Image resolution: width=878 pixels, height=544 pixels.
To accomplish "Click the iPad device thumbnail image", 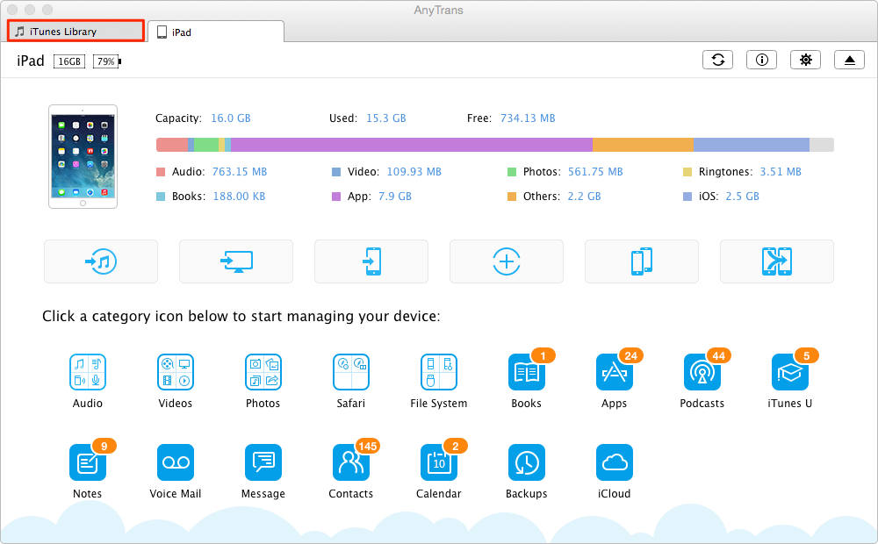I will click(83, 157).
